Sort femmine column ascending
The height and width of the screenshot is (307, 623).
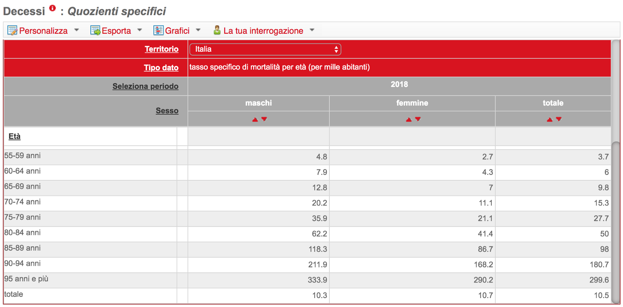[x=408, y=119]
